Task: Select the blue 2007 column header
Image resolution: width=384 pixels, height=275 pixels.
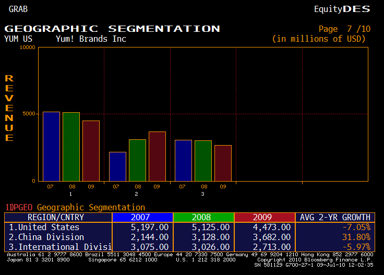Action: click(x=142, y=217)
